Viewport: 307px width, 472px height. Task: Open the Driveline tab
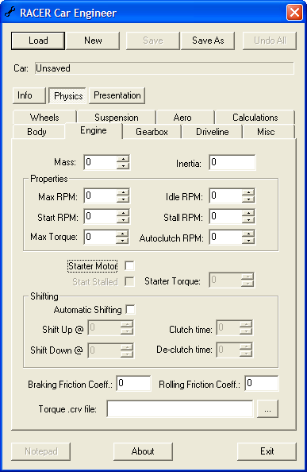213,132
